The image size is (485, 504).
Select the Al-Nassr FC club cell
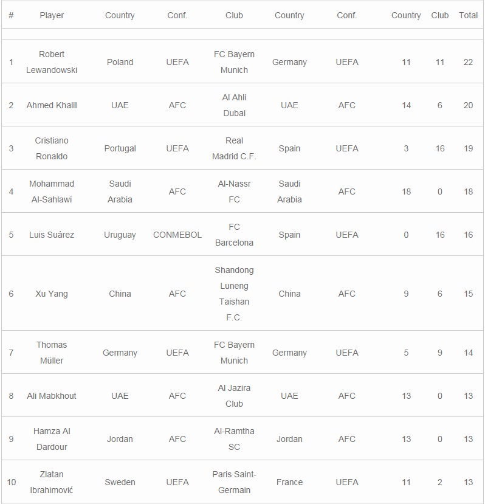coord(234,192)
